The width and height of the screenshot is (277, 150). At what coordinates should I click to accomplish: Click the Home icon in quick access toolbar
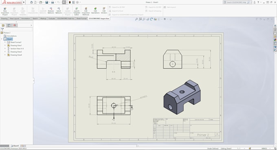(x=31, y=2)
